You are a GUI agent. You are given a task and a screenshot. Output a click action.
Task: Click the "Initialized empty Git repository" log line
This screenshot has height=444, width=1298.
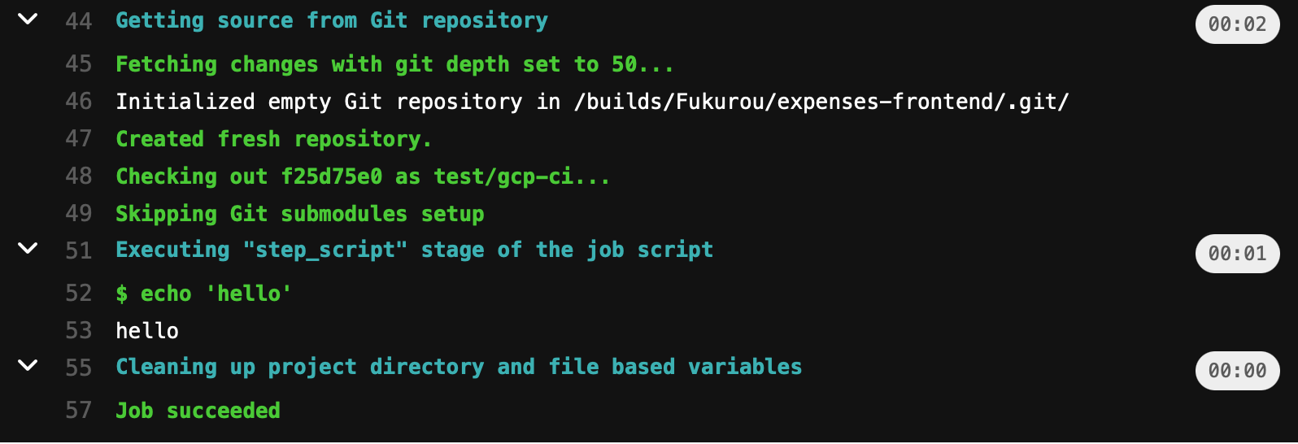[591, 102]
